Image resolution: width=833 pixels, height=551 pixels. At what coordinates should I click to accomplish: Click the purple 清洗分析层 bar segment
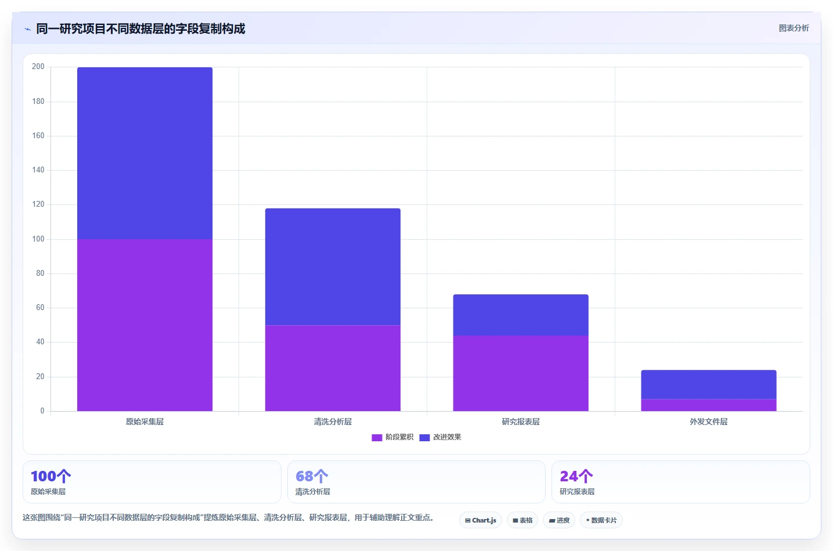(333, 368)
